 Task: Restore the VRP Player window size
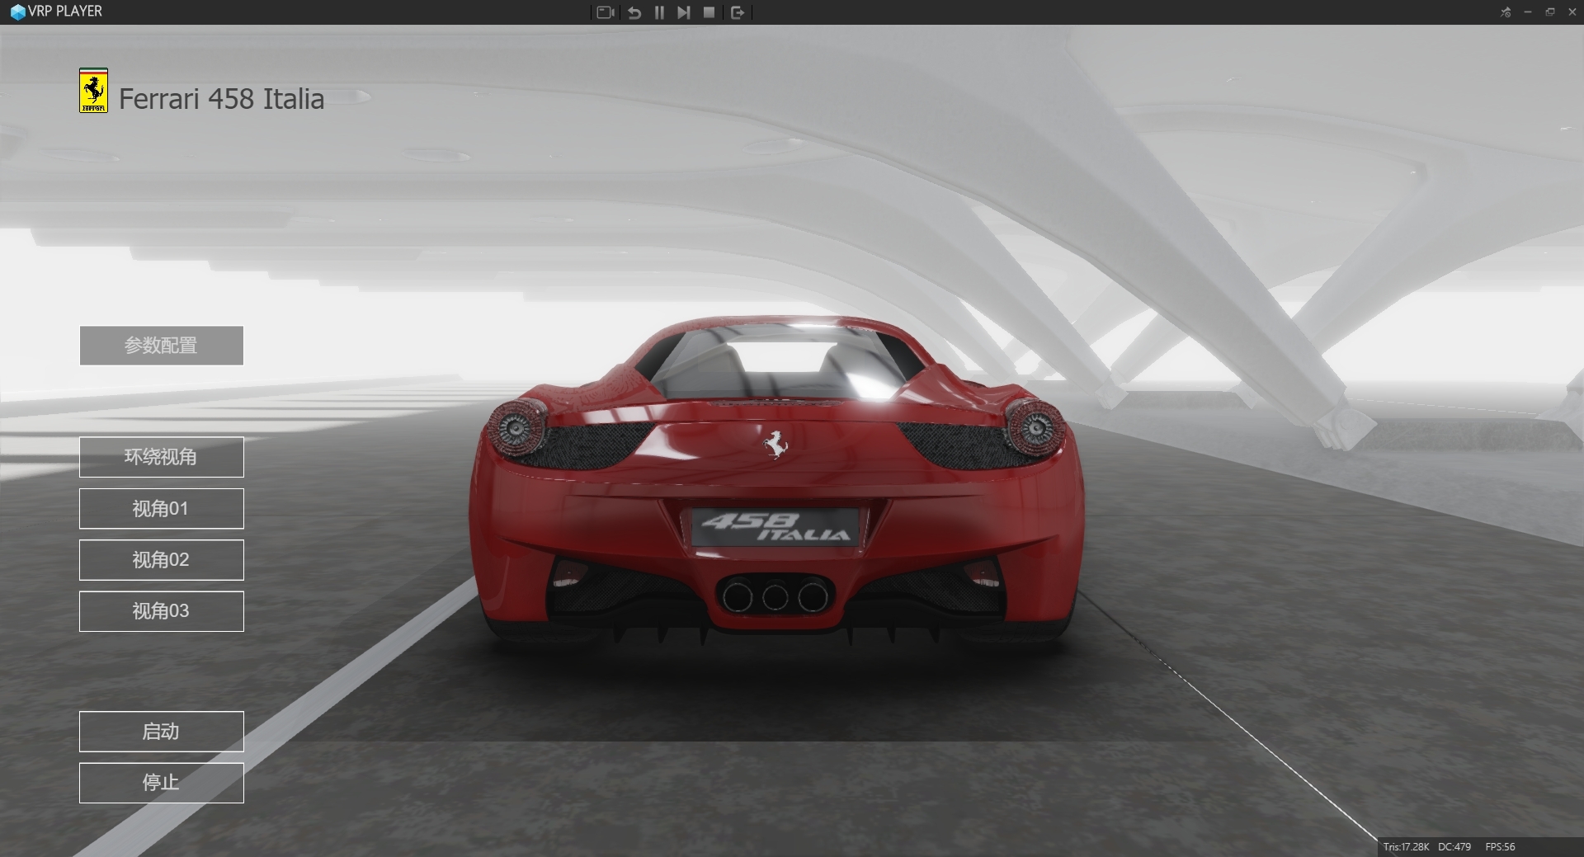pos(1550,12)
